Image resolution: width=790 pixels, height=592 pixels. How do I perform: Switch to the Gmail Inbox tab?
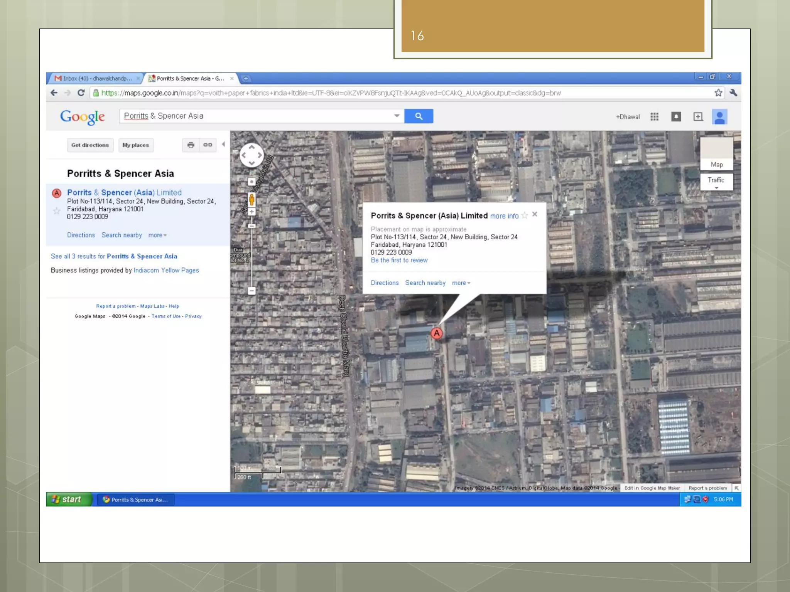96,78
